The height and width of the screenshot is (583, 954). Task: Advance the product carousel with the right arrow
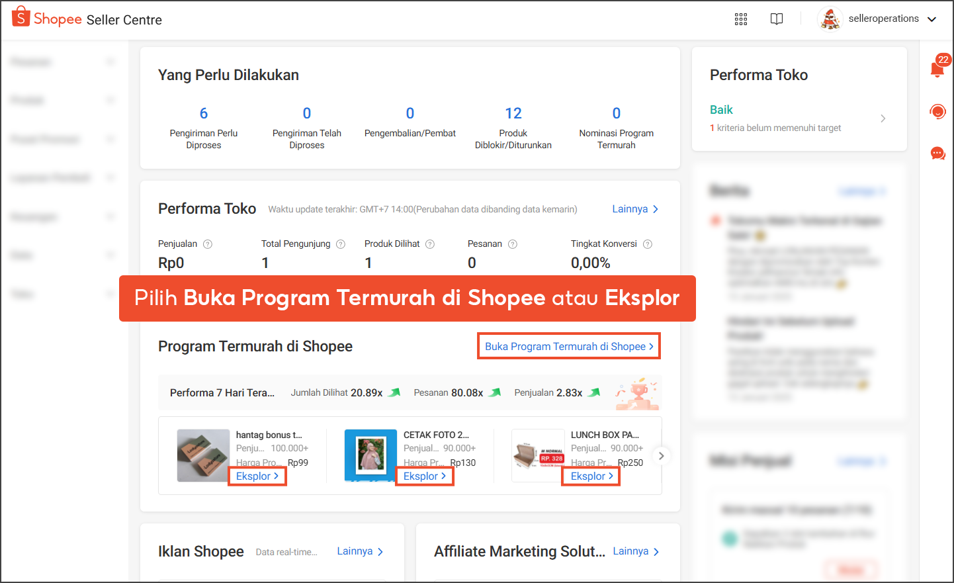pyautogui.click(x=661, y=455)
